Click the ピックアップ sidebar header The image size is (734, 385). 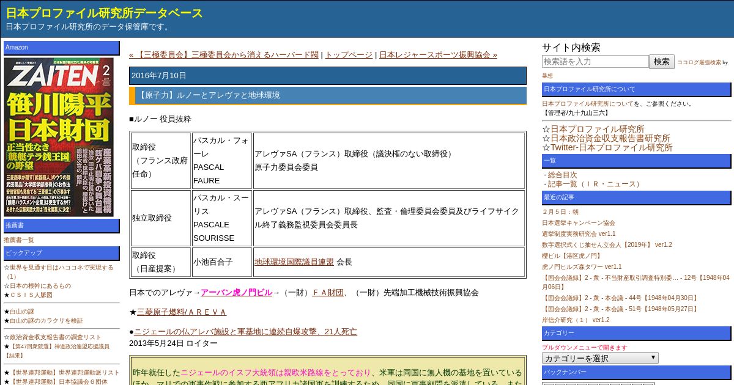(62, 253)
